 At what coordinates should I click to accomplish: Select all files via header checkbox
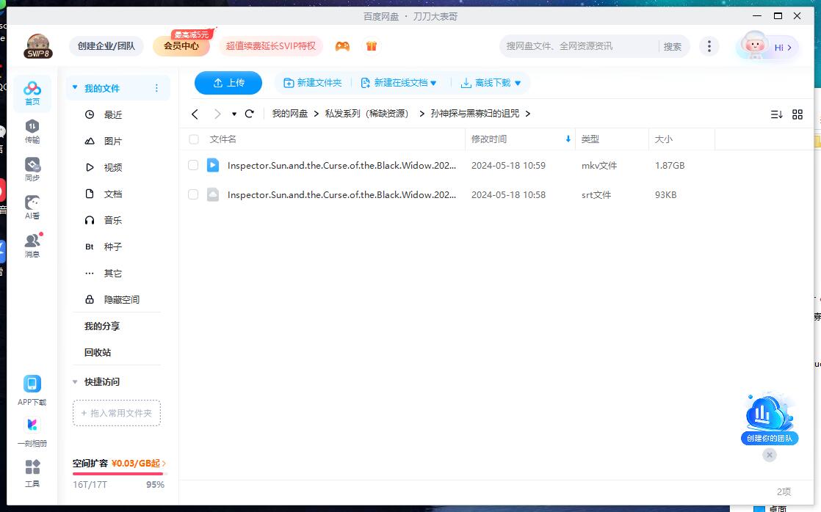[x=193, y=139]
